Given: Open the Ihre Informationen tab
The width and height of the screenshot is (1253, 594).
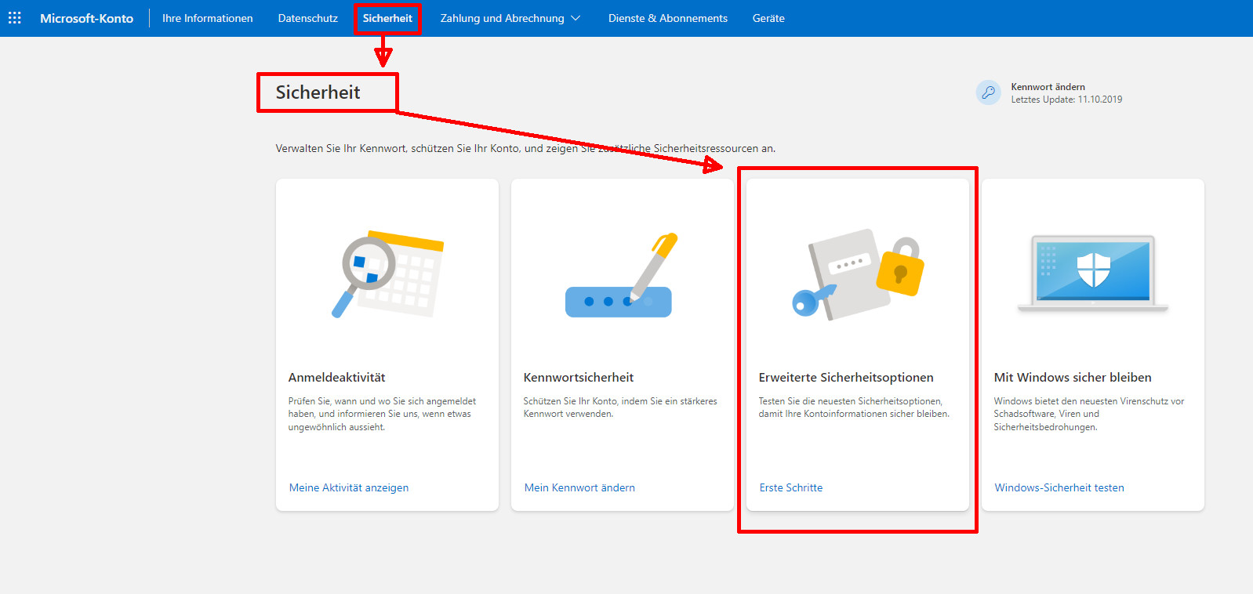Looking at the screenshot, I should point(207,18).
